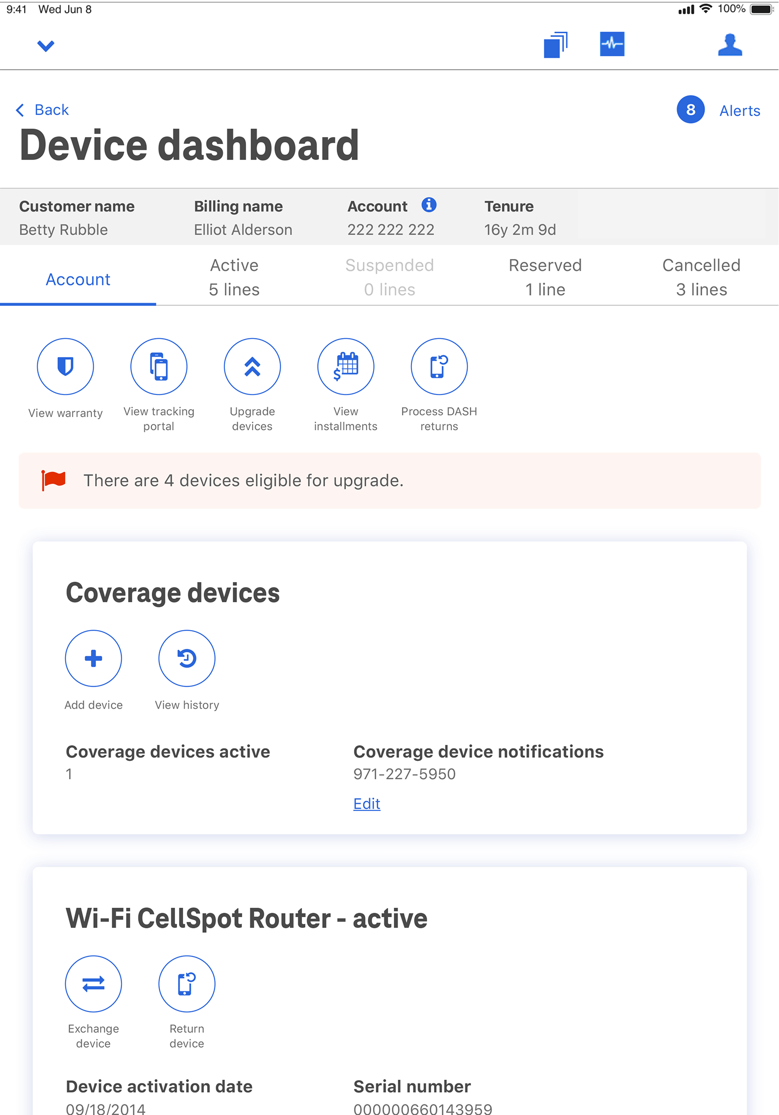The height and width of the screenshot is (1115, 779).
Task: Expand the top-left chevron dropdown
Action: click(x=45, y=46)
